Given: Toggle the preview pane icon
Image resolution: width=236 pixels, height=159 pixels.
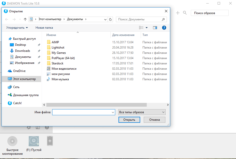Looking at the screenshot, I should [x=155, y=28].
